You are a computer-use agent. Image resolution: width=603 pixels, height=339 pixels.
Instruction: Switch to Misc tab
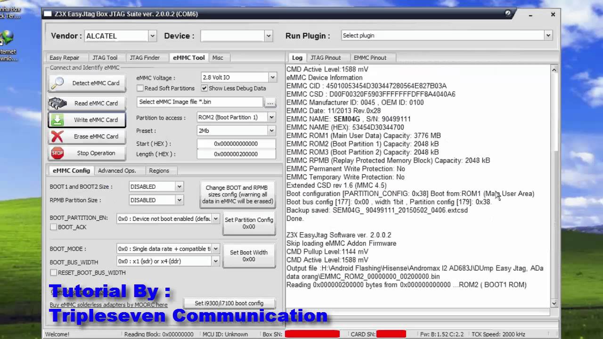pyautogui.click(x=218, y=57)
